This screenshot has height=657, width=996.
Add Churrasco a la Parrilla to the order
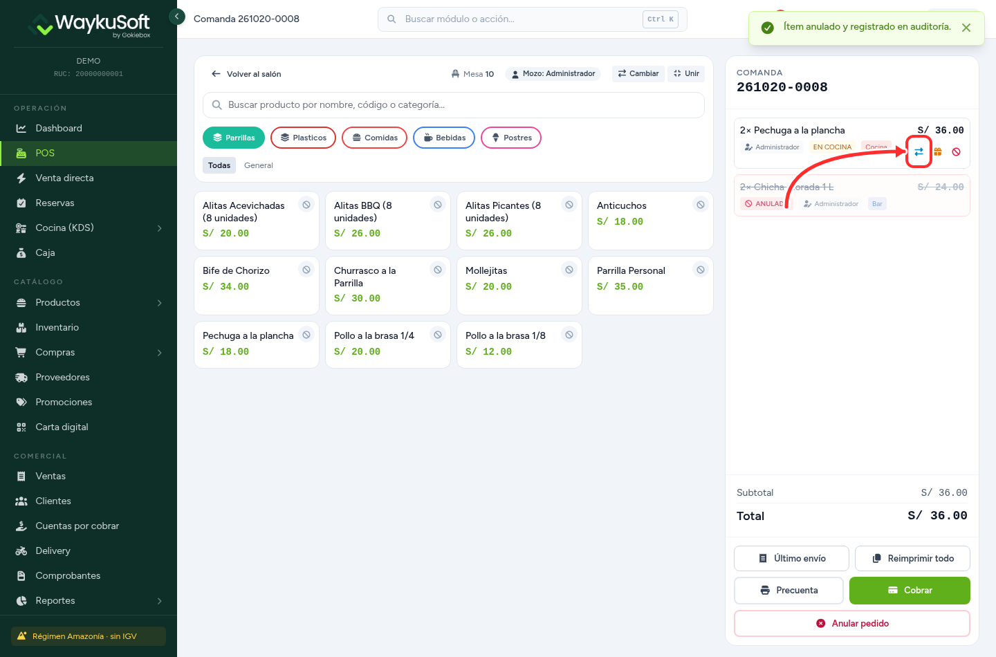tap(388, 286)
